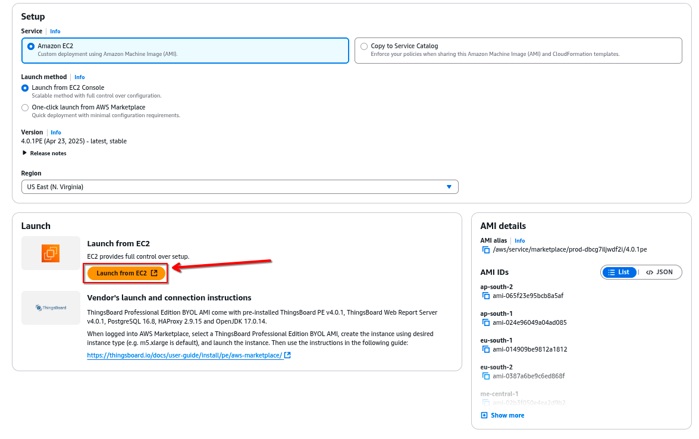Copy the AMI alias path icon

coord(485,250)
